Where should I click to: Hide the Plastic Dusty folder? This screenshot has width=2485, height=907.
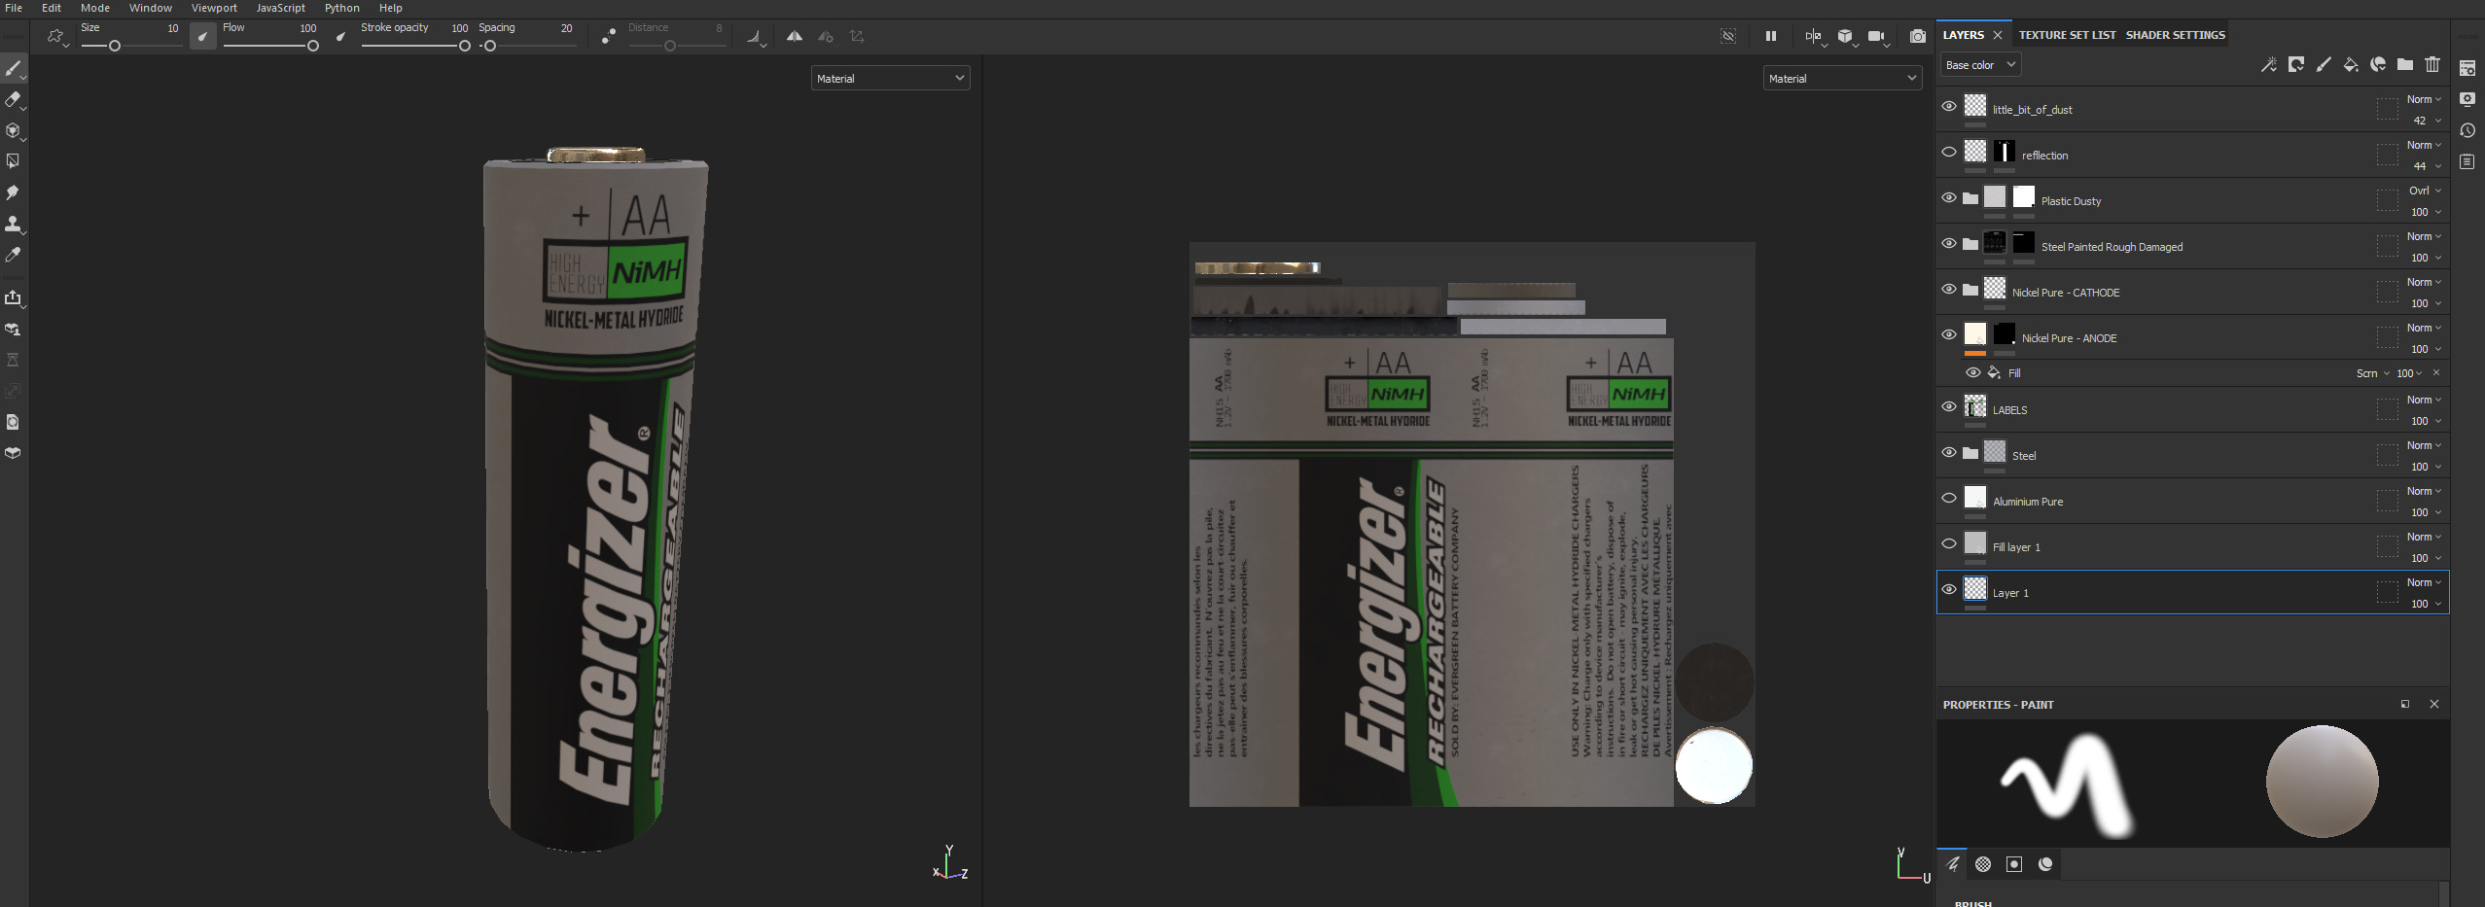1949,197
